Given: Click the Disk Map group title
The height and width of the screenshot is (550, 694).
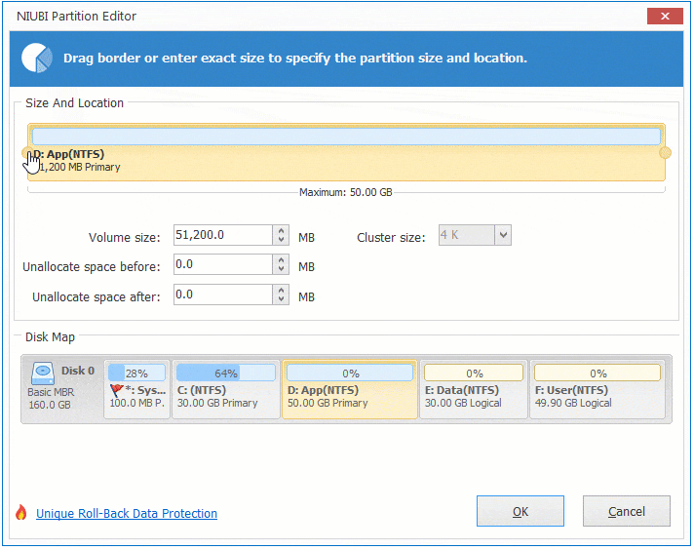Looking at the screenshot, I should tap(50, 337).
